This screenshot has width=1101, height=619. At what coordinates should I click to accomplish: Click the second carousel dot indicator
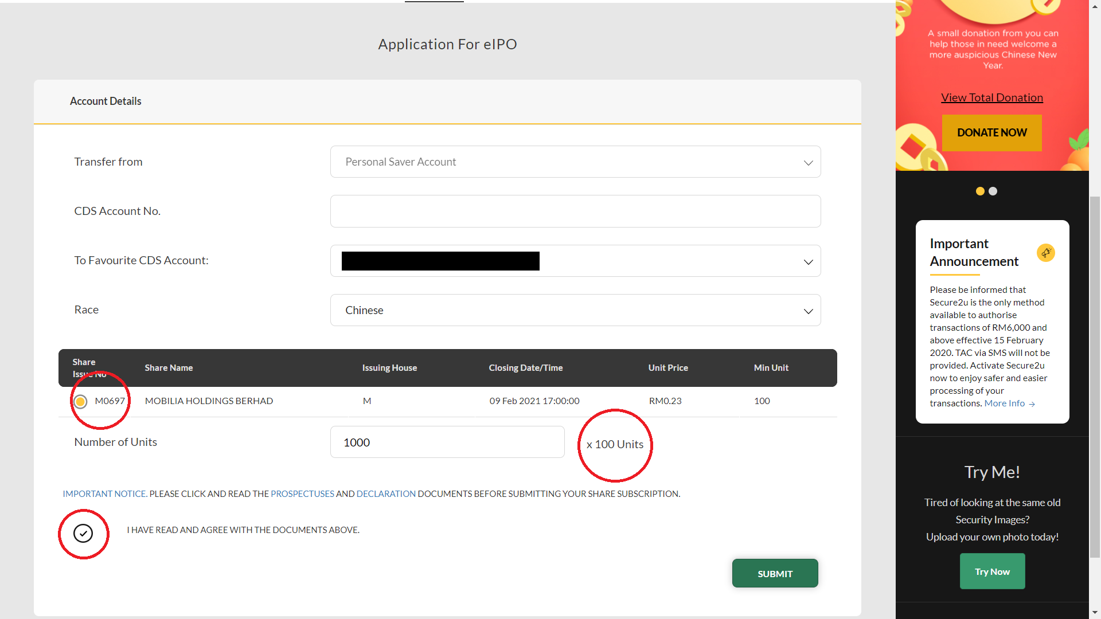[993, 191]
